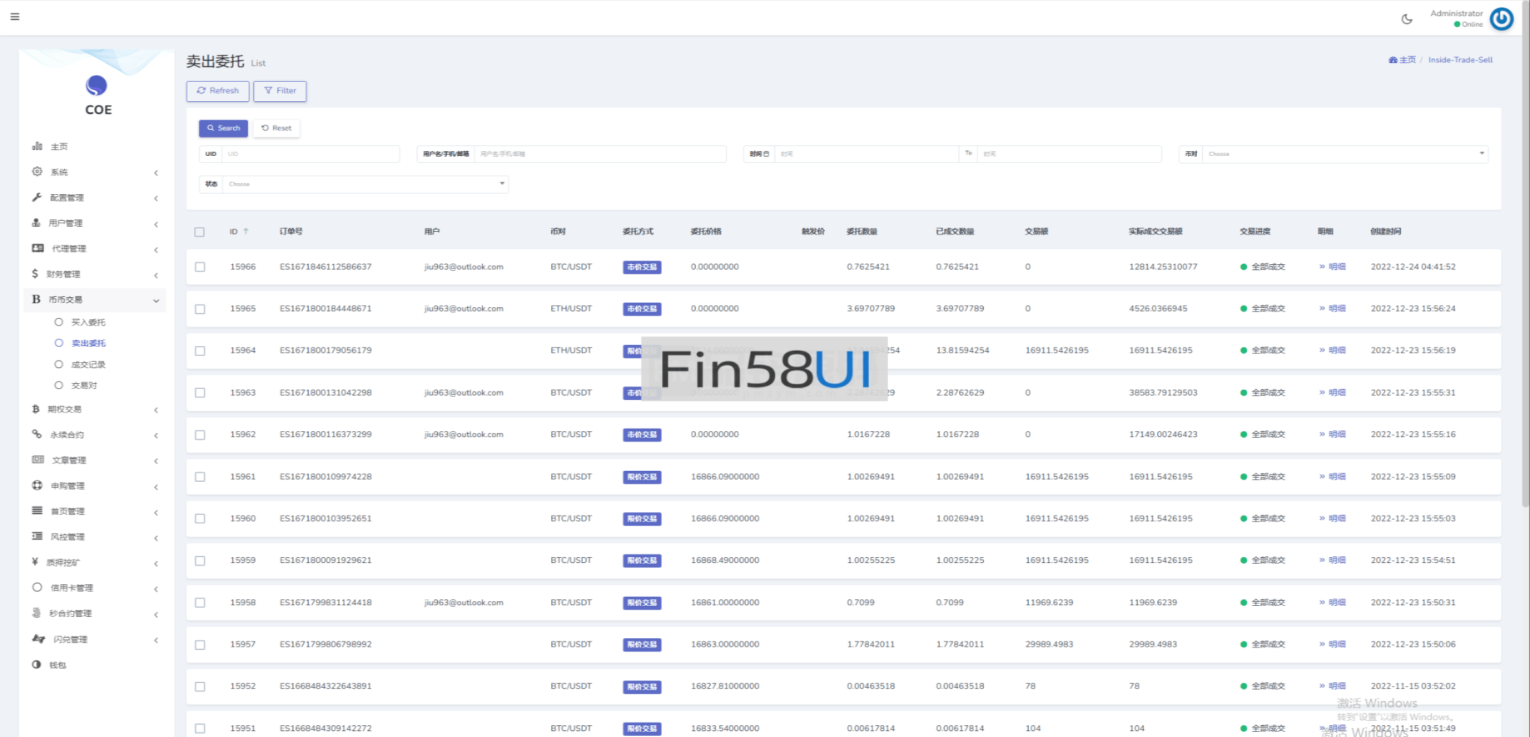The width and height of the screenshot is (1530, 737).
Task: Open the 币对 Choose dropdown
Action: (1344, 154)
